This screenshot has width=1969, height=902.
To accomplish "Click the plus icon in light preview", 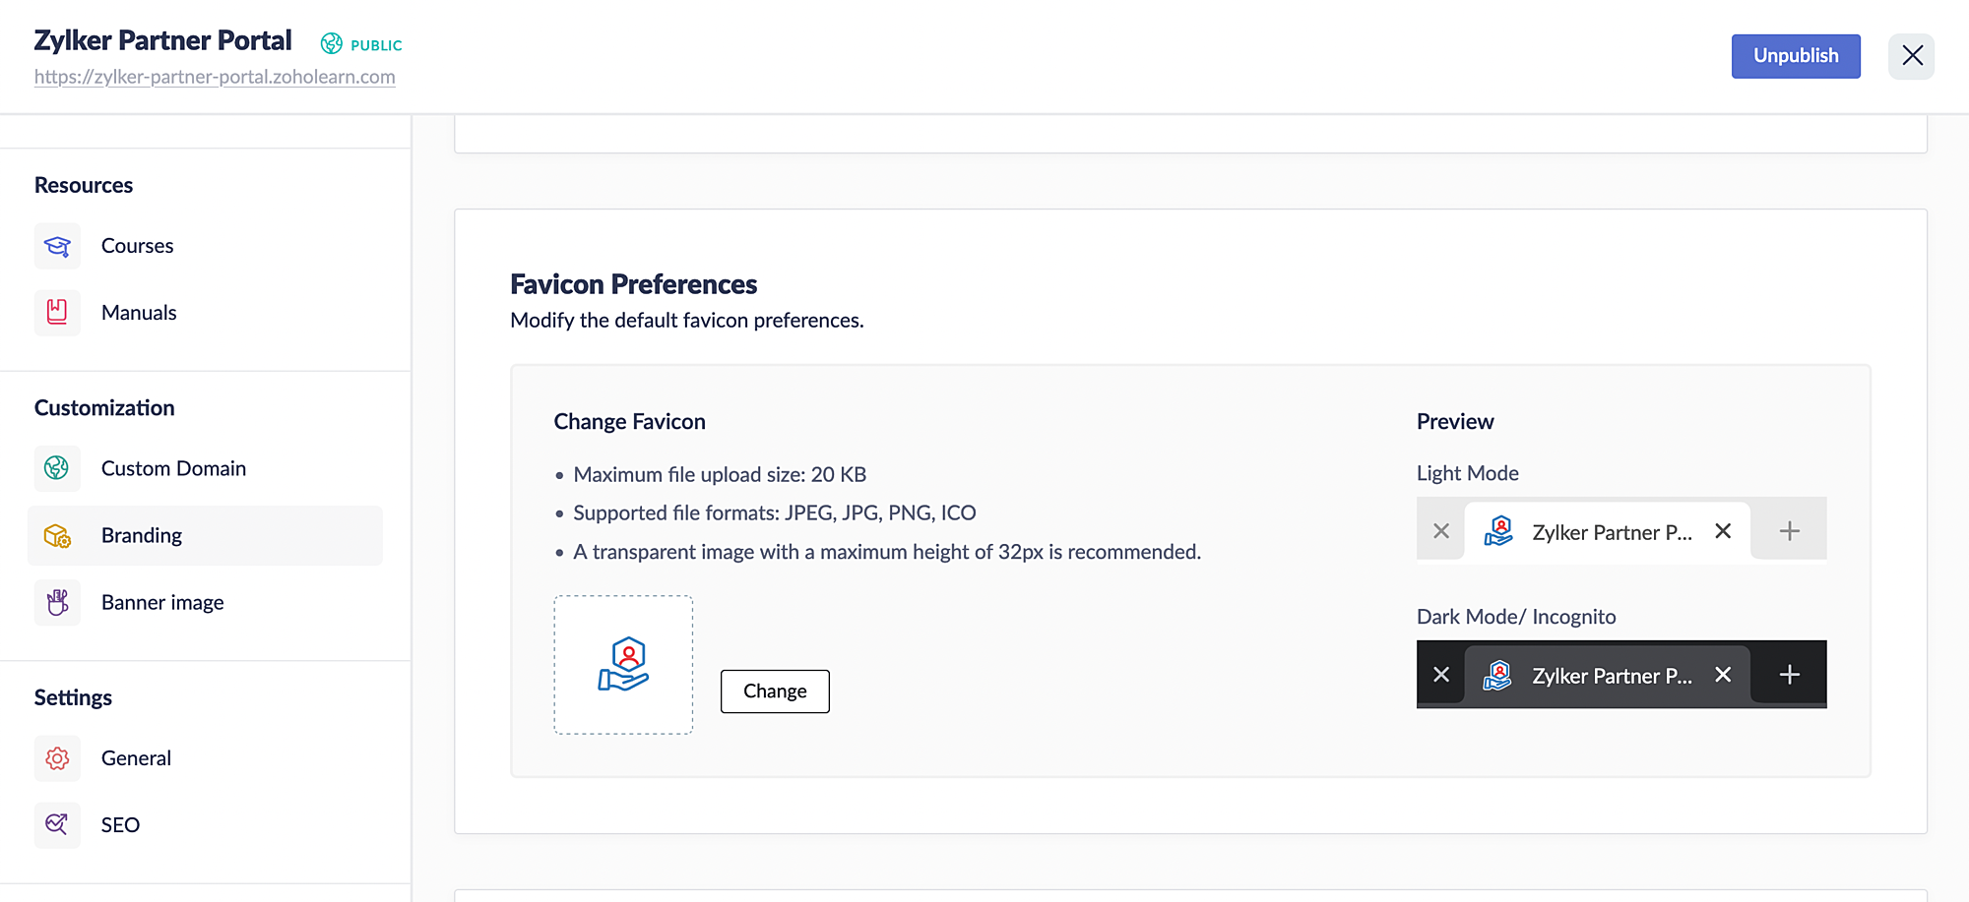I will tap(1790, 531).
